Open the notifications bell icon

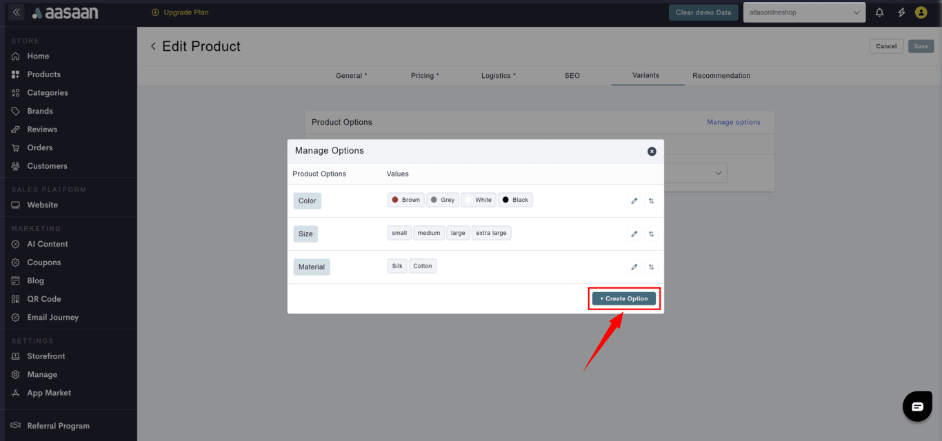click(x=879, y=12)
